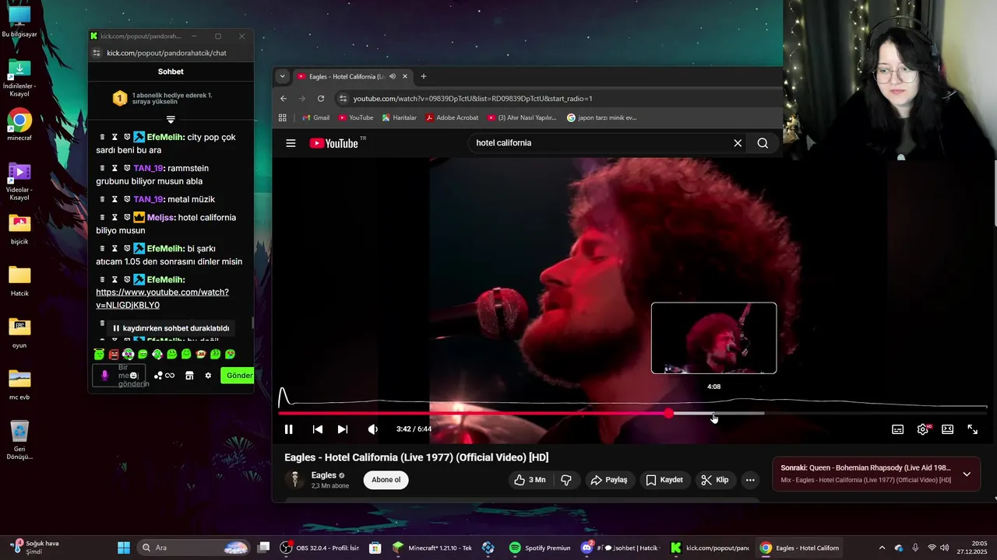Mute the YouTube player volume
This screenshot has width=997, height=560.
coord(372,429)
